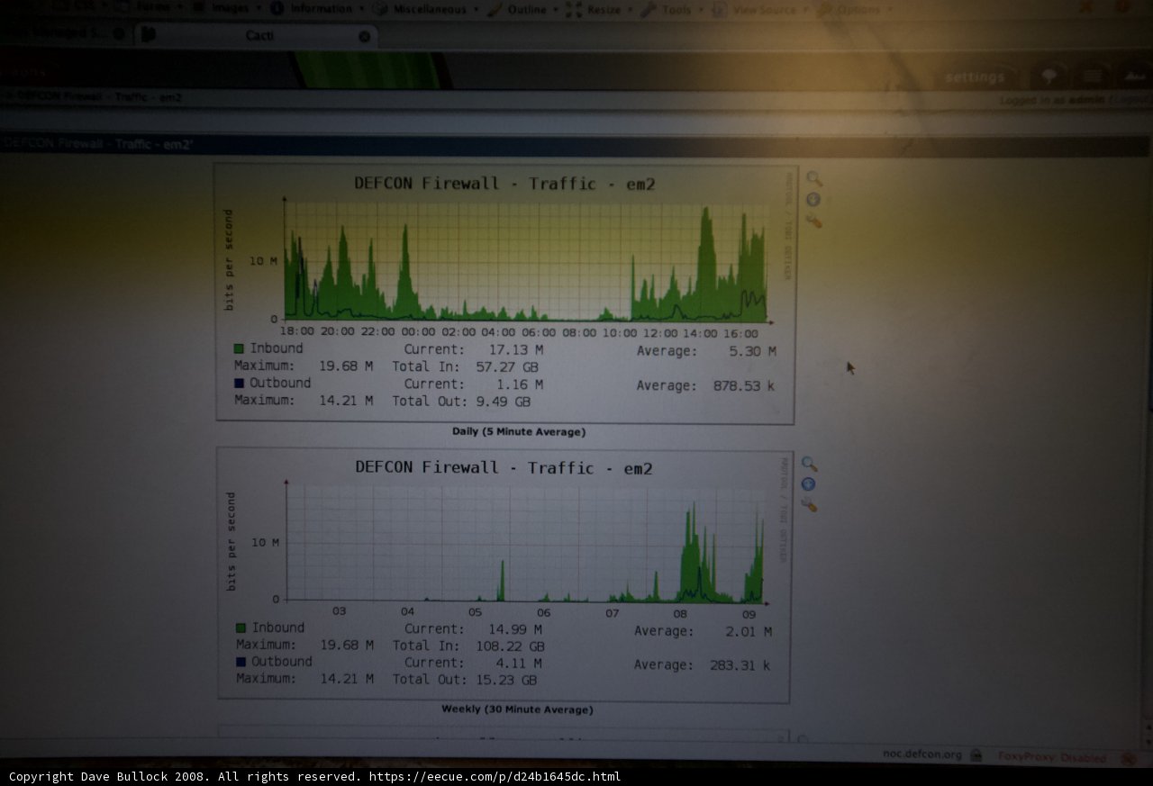Screen dimensions: 1153x786
Task: Click the lock icon in the status bar
Action: [976, 756]
